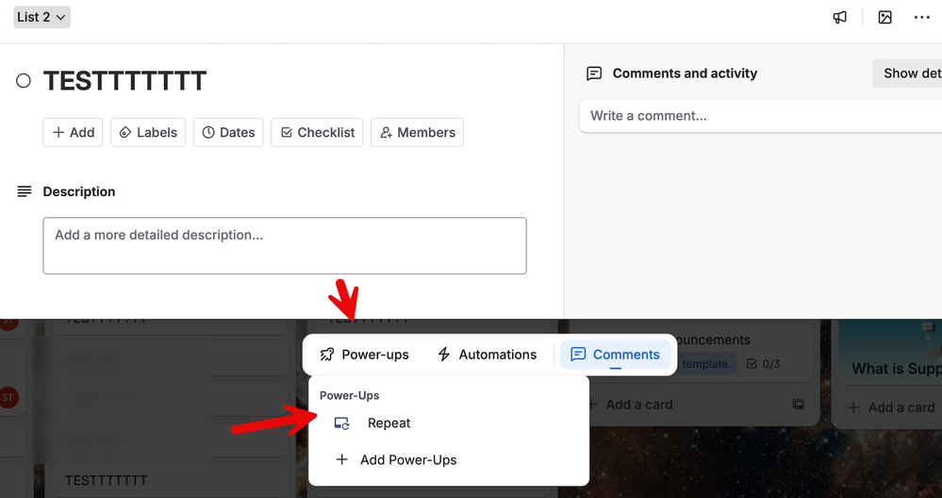Click the Add button
The width and height of the screenshot is (942, 498).
73,132
